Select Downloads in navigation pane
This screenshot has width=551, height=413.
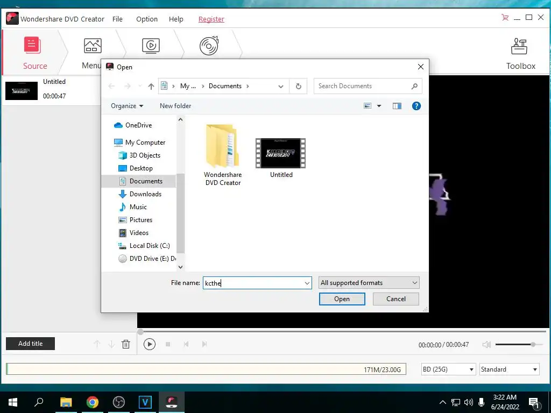145,194
